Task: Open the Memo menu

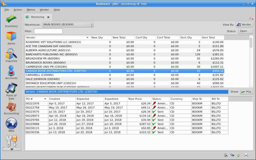Action: (x=31, y=10)
